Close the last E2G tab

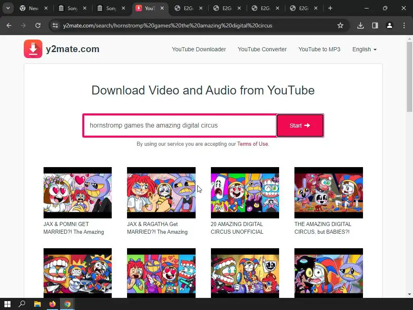[x=316, y=8]
